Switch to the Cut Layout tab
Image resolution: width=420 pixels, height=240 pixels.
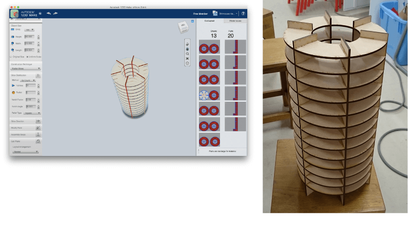pos(209,20)
